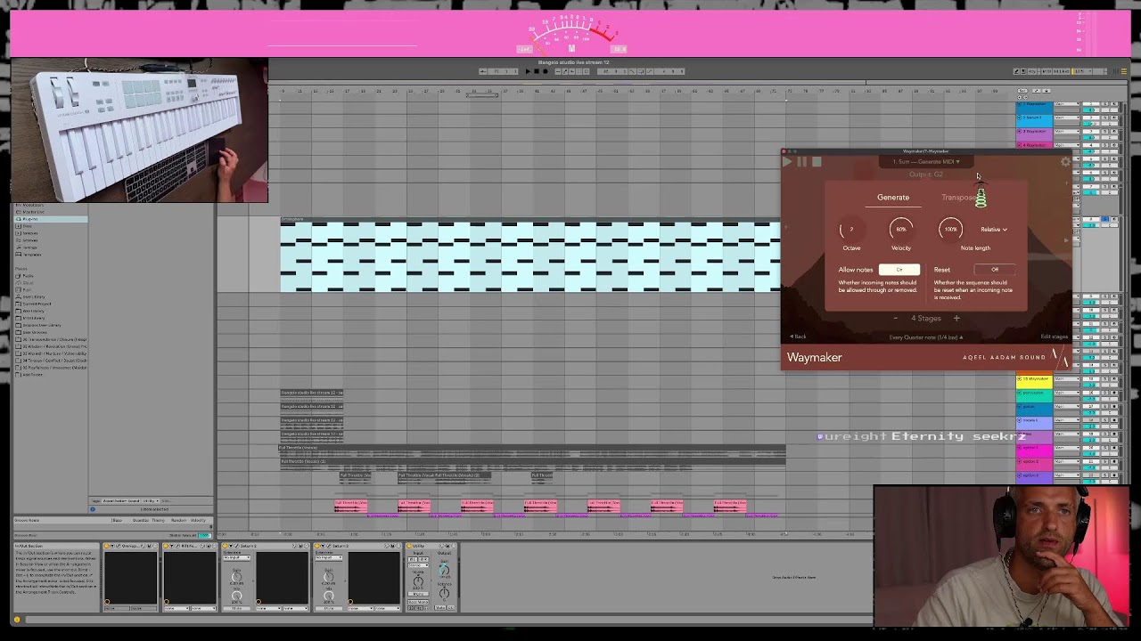Toggle the Utility Mono button
The height and width of the screenshot is (641, 1141).
(x=418, y=594)
